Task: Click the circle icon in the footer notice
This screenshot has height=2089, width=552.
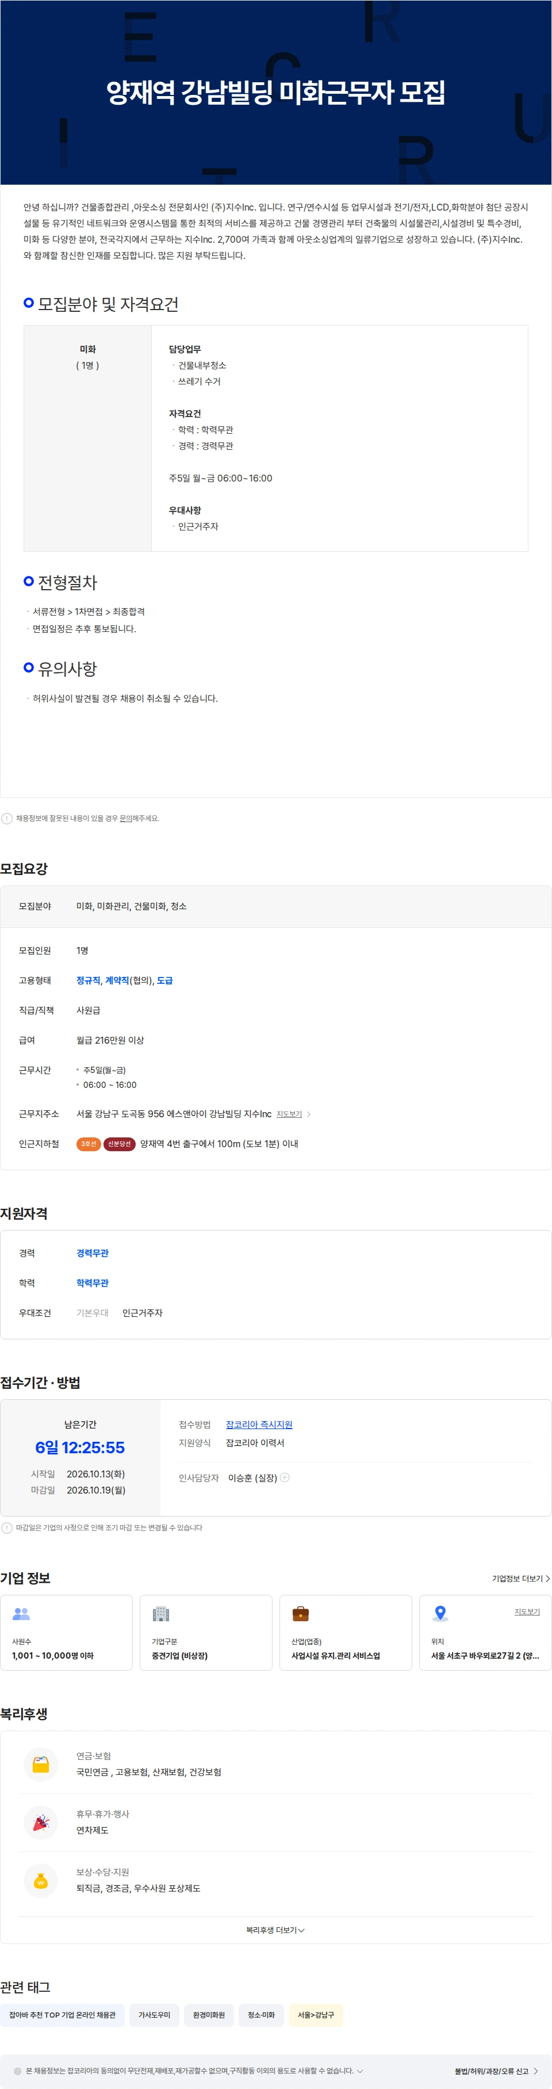Action: point(18,2071)
